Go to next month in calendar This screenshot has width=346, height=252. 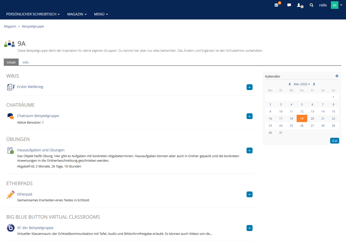coord(314,84)
